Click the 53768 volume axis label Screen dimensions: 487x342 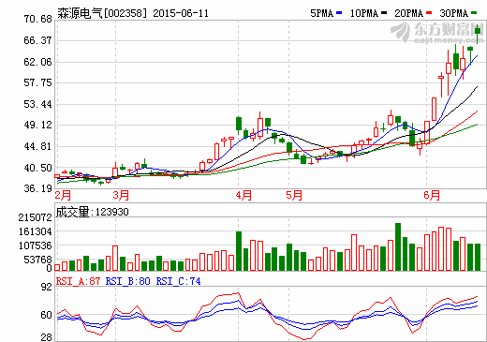[37, 260]
